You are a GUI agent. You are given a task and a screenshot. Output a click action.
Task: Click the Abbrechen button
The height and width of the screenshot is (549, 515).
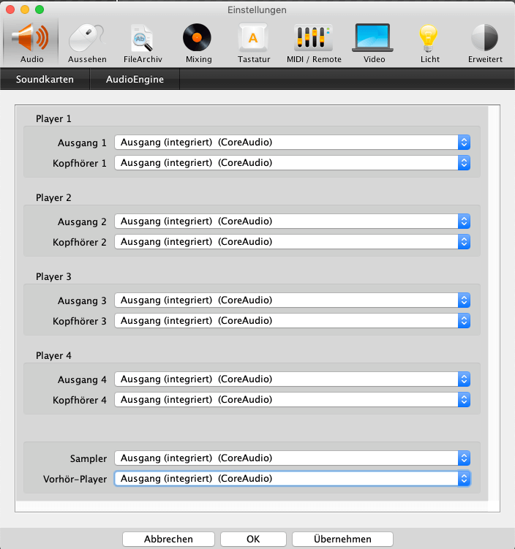tap(168, 539)
